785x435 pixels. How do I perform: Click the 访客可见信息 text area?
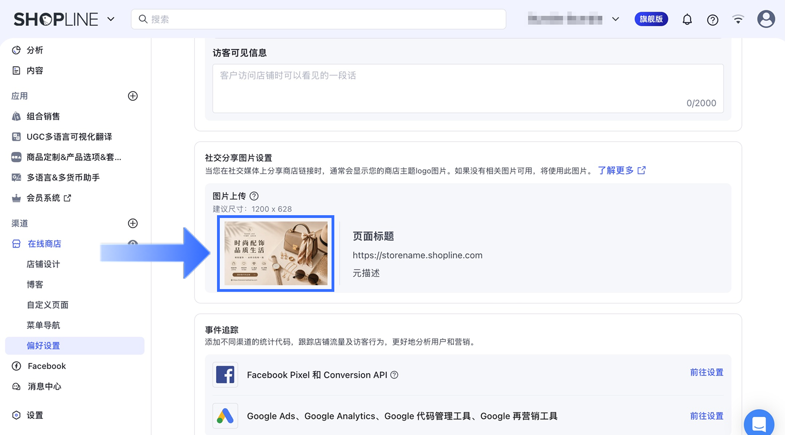click(468, 89)
